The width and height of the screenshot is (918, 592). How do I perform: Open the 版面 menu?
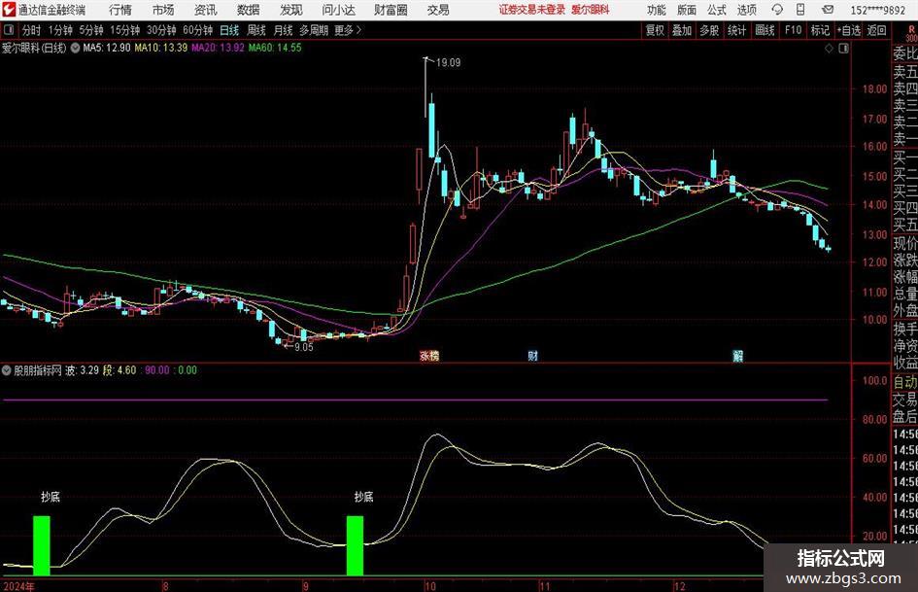tap(687, 10)
